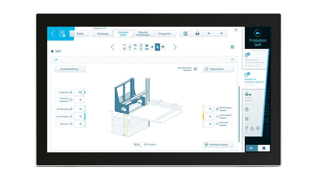Viewport: 318px width, 179px height.
Task: Open the apps grid icon in sidebar
Action: point(247,119)
